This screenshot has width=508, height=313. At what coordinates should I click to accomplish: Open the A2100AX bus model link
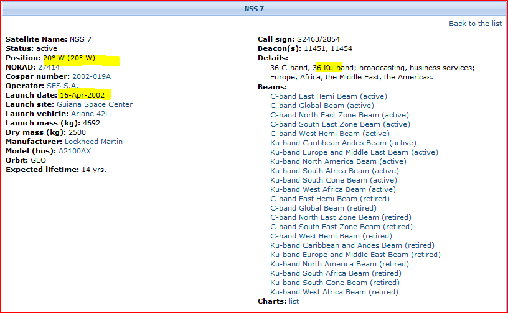[x=75, y=151]
